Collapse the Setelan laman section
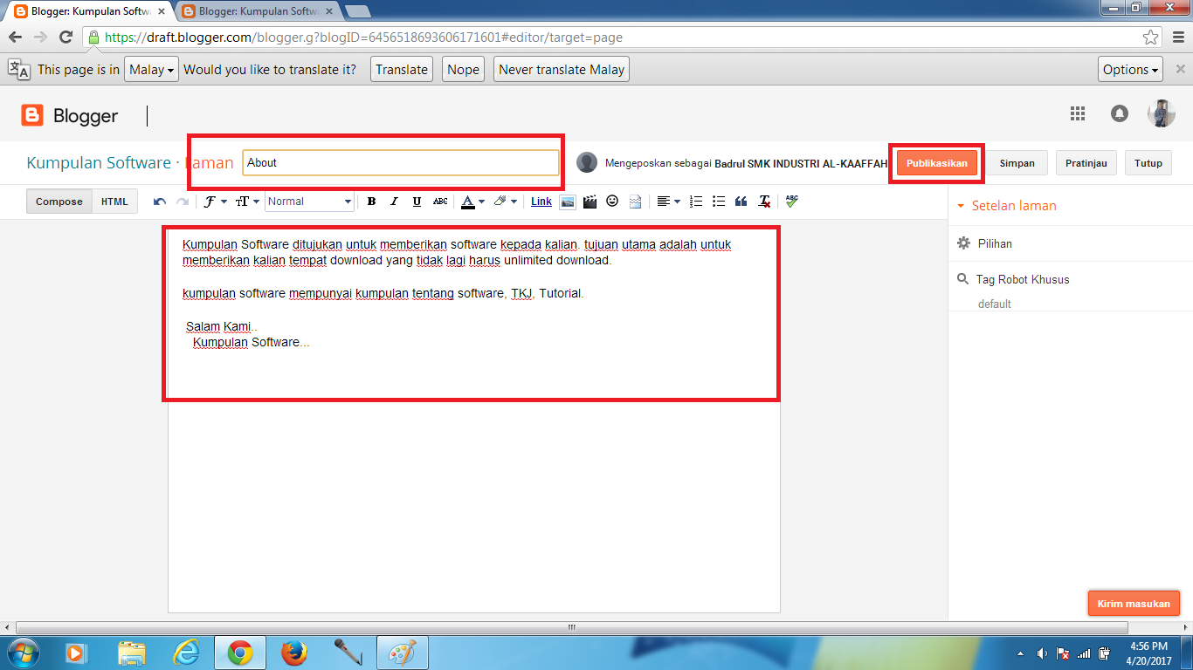 click(1007, 206)
